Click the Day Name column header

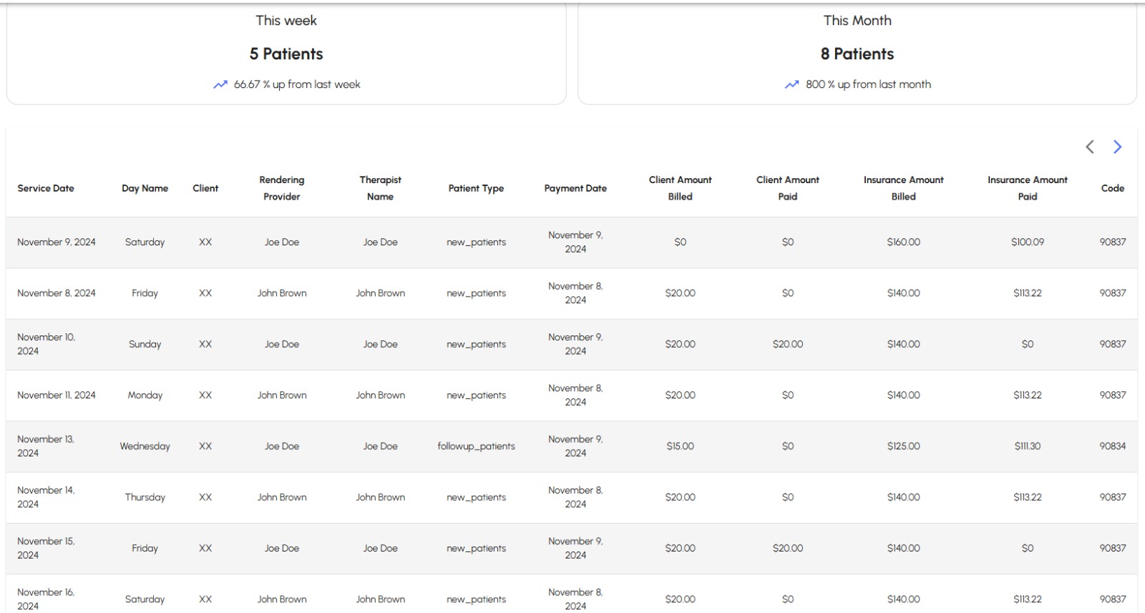coord(145,188)
